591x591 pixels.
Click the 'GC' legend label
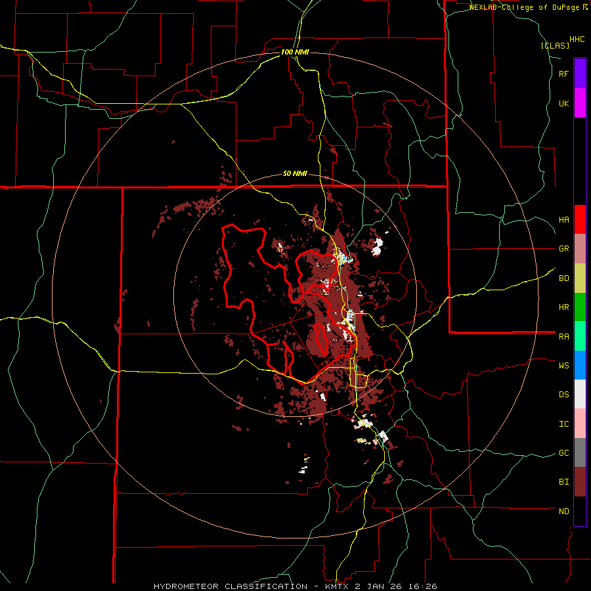click(x=563, y=453)
